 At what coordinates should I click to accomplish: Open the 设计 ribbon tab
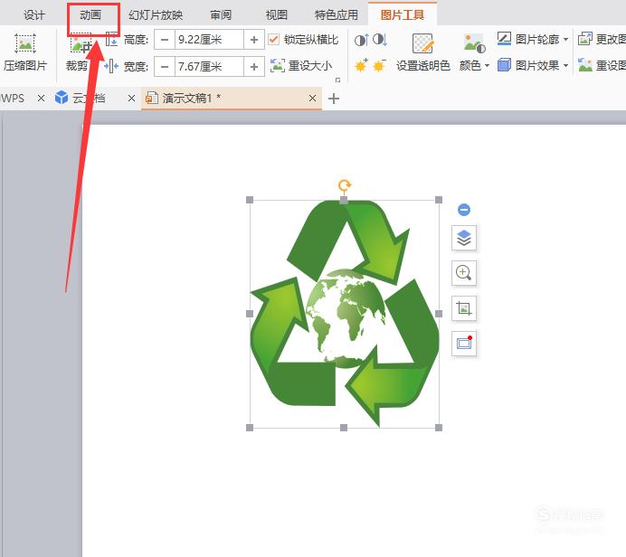coord(34,15)
